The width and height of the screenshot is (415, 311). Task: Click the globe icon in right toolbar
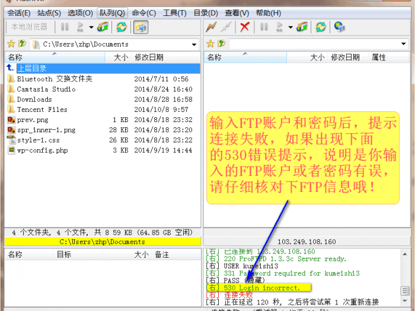339,27
